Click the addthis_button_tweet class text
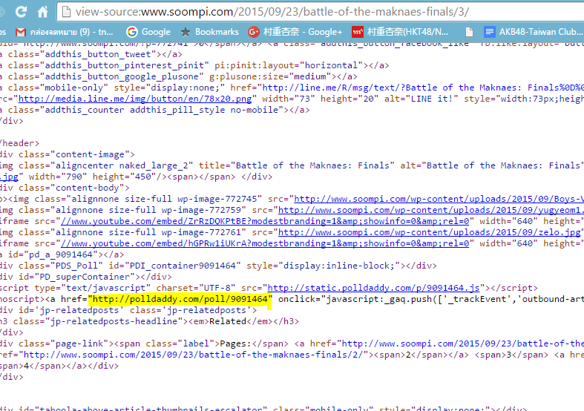This screenshot has height=411, width=584. click(98, 54)
